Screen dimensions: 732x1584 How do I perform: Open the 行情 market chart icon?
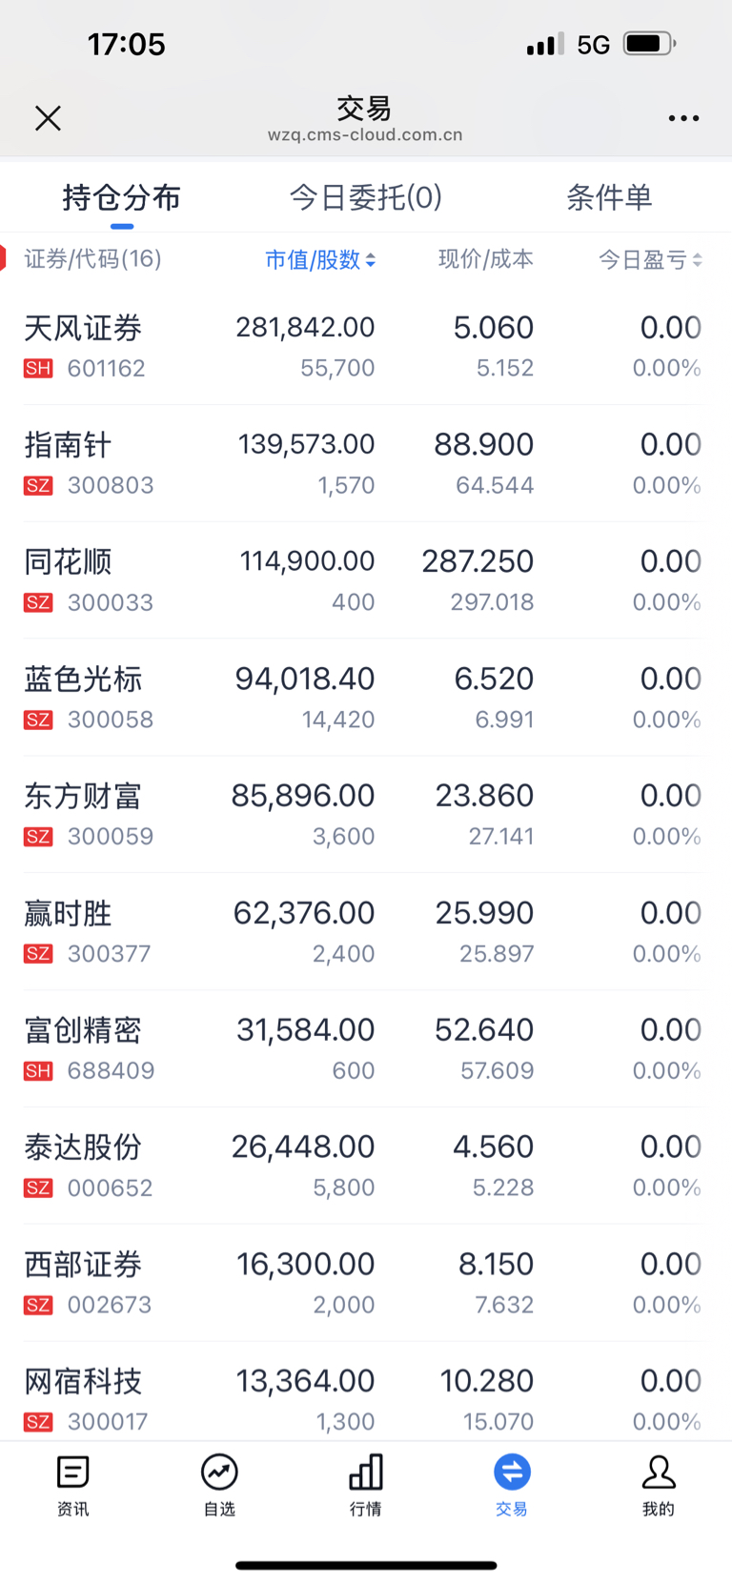366,1472
